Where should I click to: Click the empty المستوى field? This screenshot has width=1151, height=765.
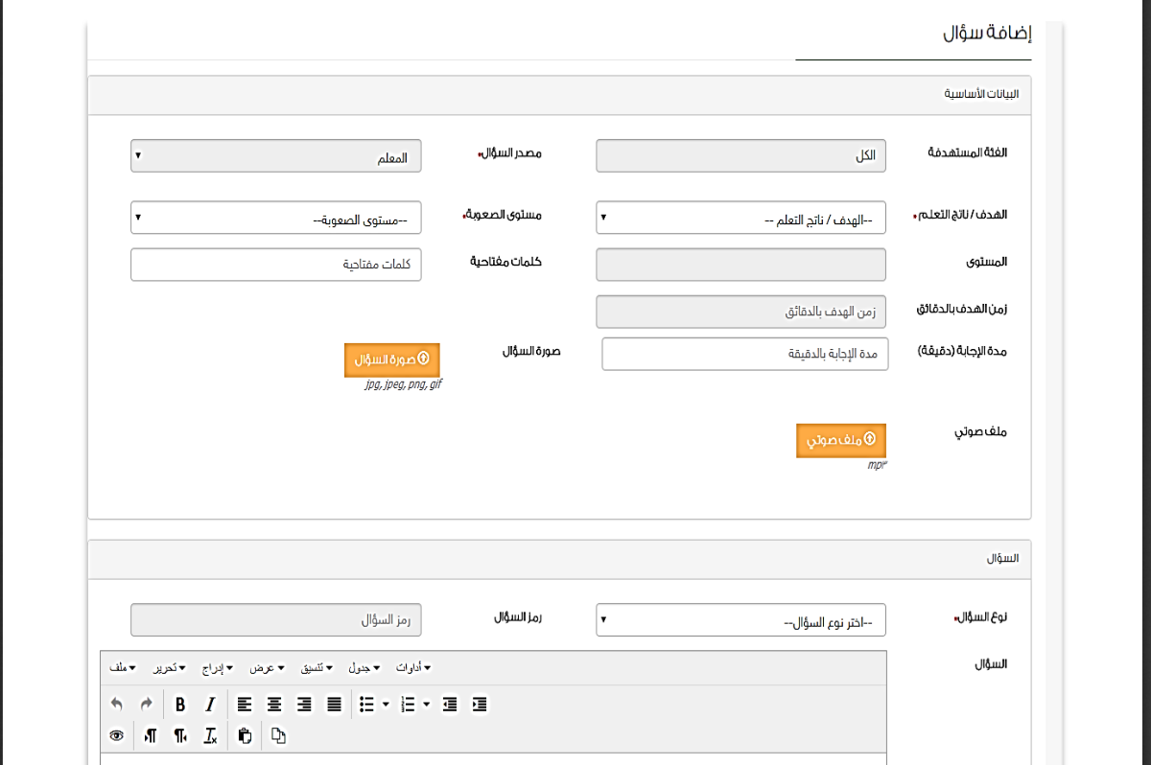(741, 265)
